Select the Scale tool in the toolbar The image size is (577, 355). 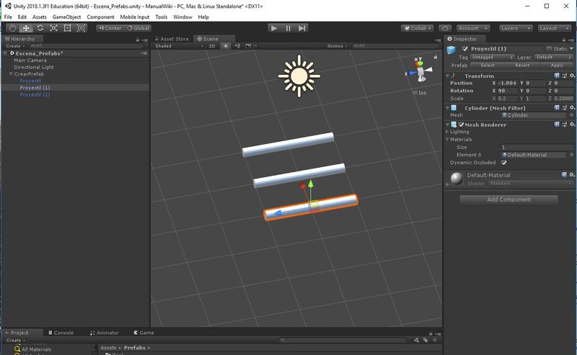point(53,28)
